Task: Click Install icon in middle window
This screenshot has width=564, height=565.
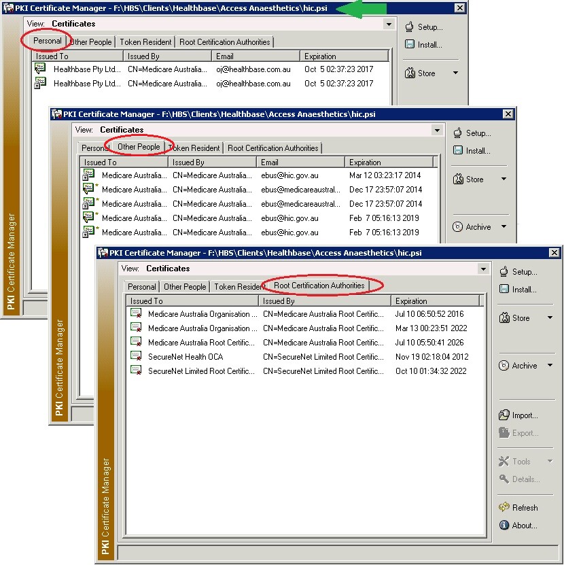Action: click(457, 150)
